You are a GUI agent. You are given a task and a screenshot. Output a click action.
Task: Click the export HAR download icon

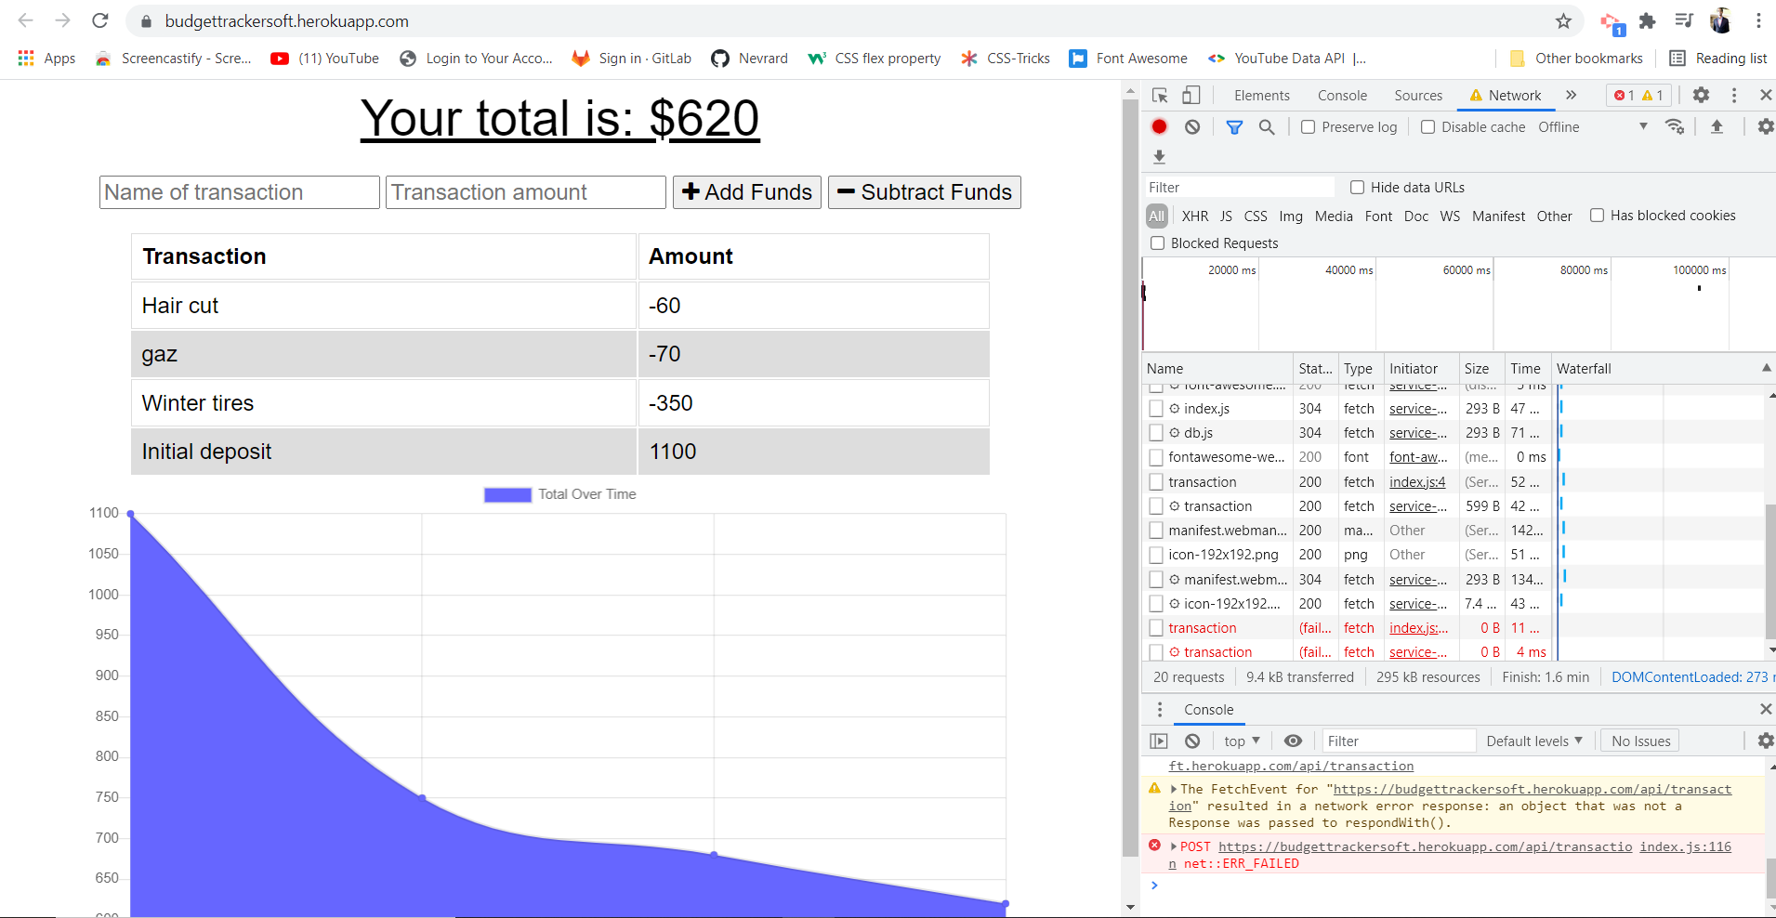click(x=1159, y=157)
